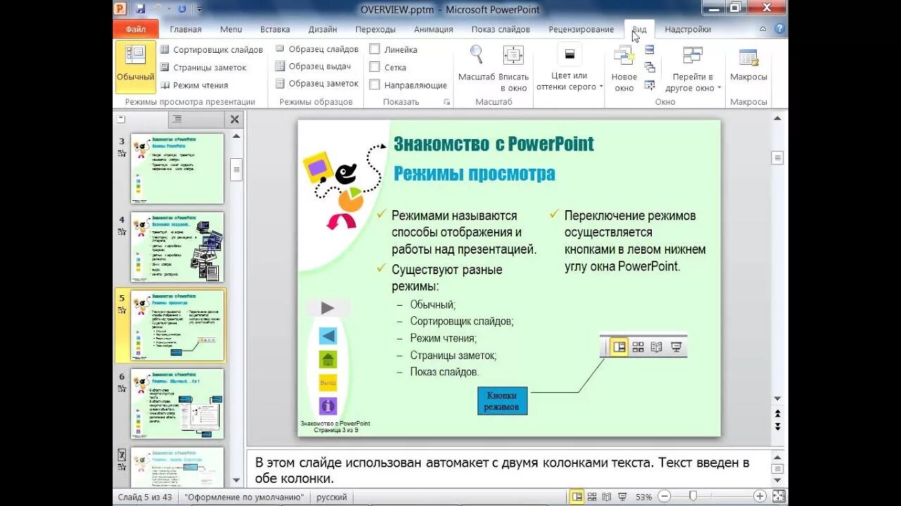Switch to the Рецензирование tab
This screenshot has width=901, height=506.
click(x=581, y=30)
